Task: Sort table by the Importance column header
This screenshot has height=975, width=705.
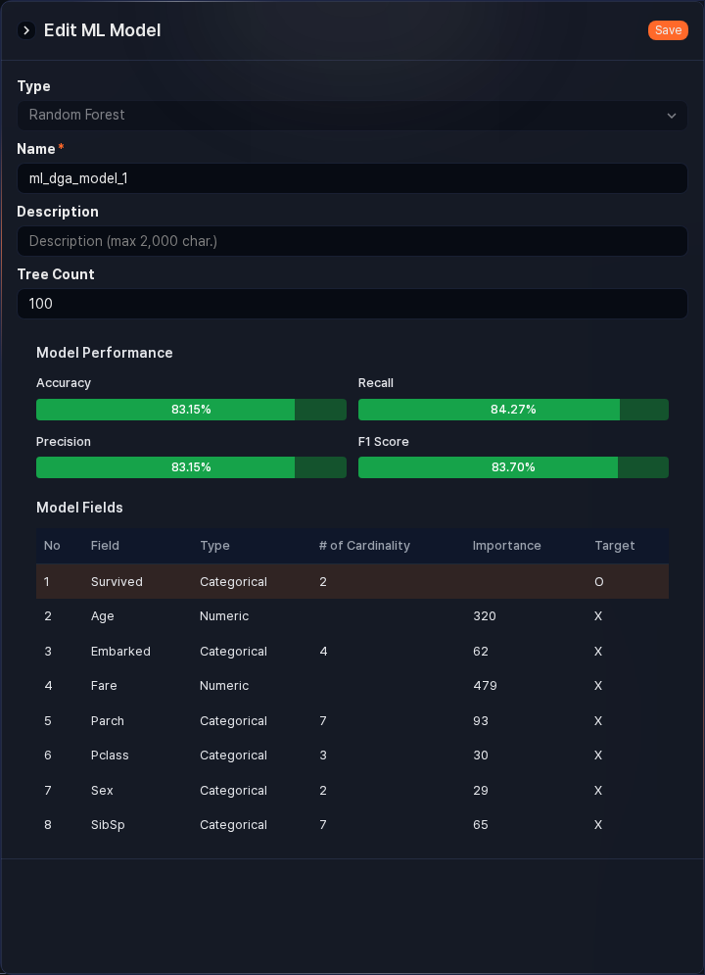Action: pos(507,546)
